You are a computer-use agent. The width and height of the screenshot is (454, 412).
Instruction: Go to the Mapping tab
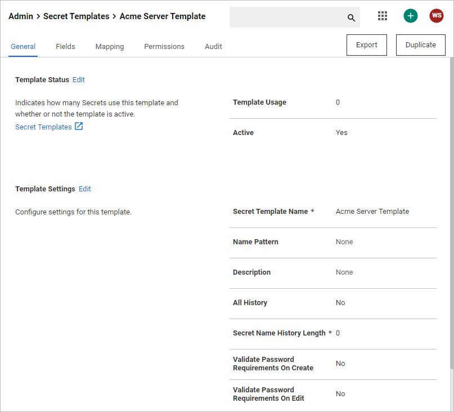pyautogui.click(x=110, y=47)
